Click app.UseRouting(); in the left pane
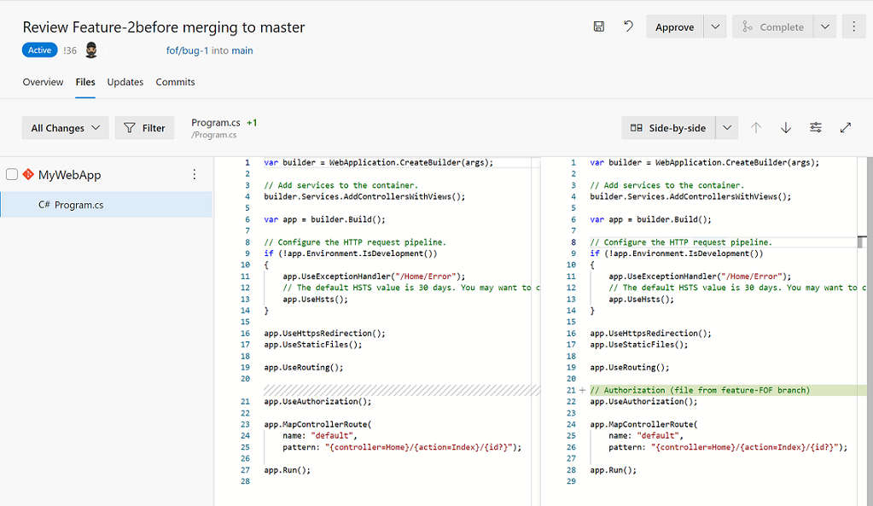This screenshot has height=506, width=873. (x=304, y=368)
